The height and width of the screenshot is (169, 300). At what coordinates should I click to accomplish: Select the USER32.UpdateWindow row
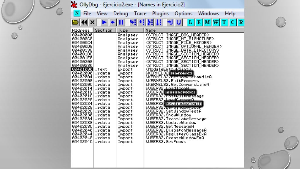click(157, 123)
